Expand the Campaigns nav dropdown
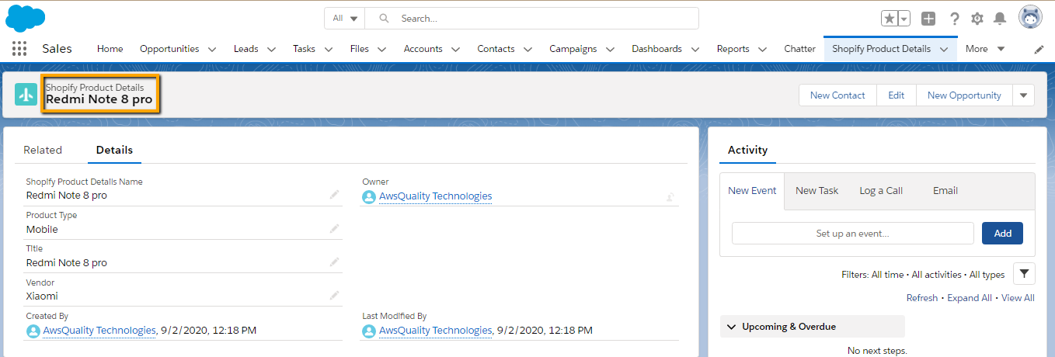Image resolution: width=1055 pixels, height=357 pixels. coord(610,49)
